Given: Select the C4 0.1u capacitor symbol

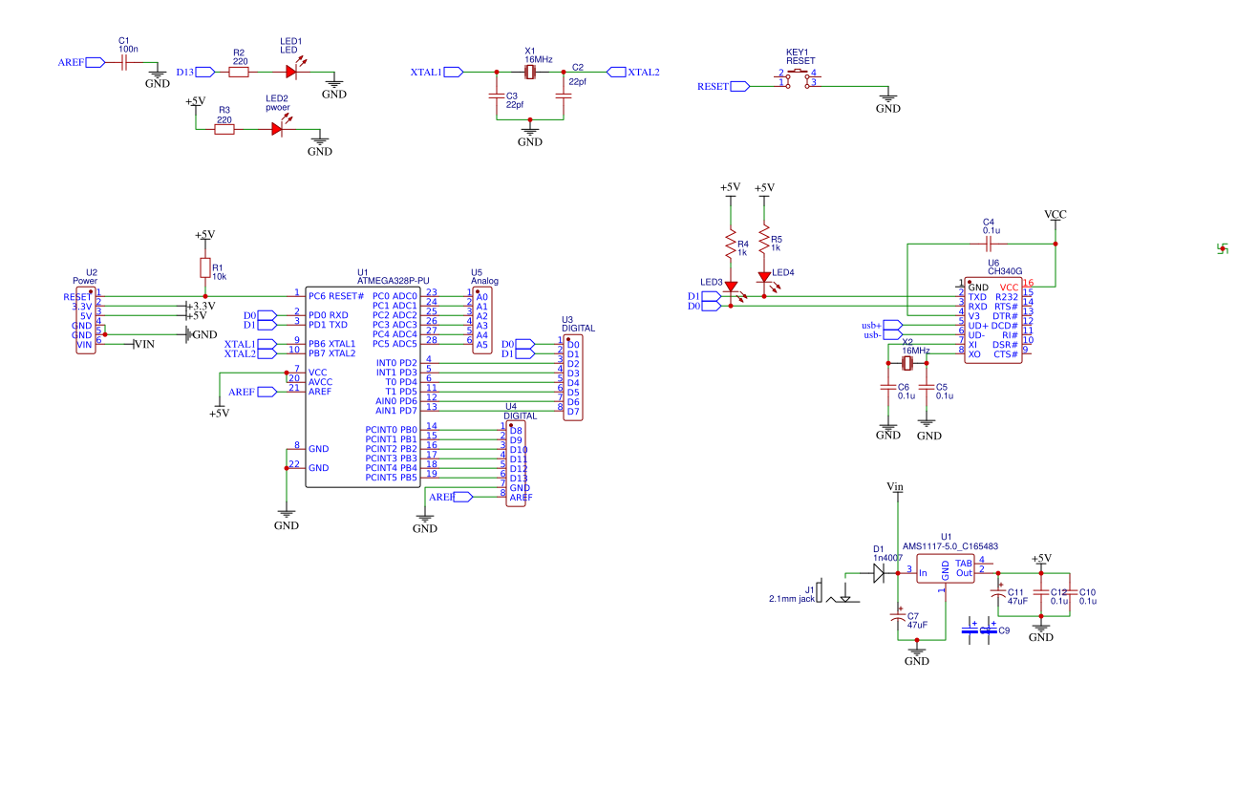Looking at the screenshot, I should coord(989,244).
